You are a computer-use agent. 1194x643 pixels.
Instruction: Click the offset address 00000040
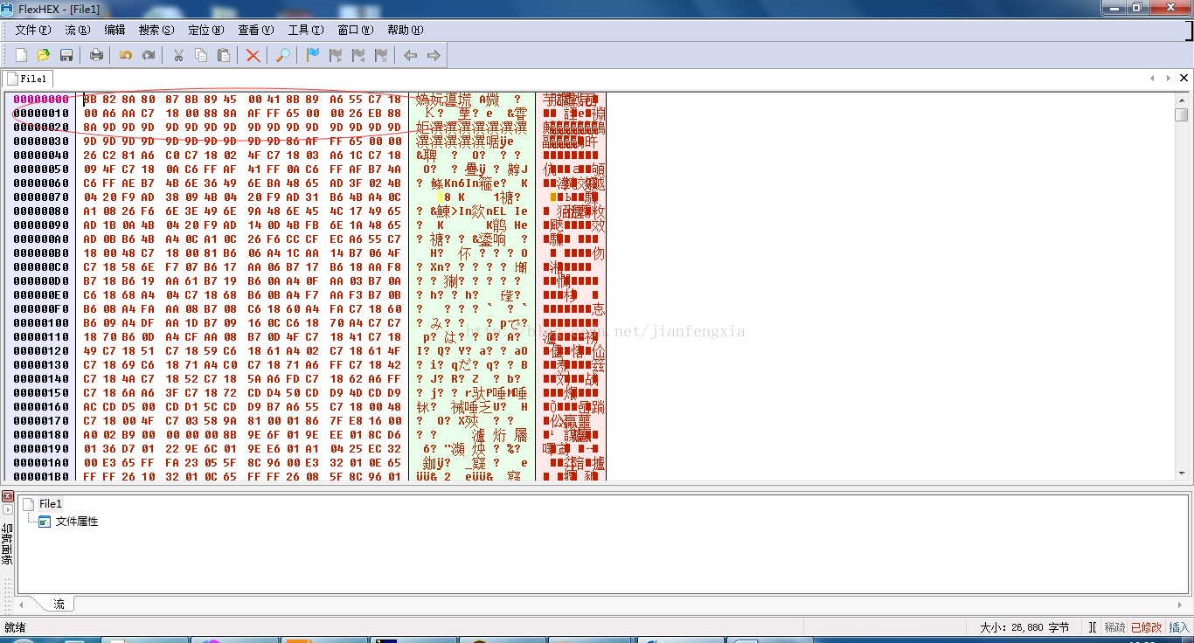41,156
